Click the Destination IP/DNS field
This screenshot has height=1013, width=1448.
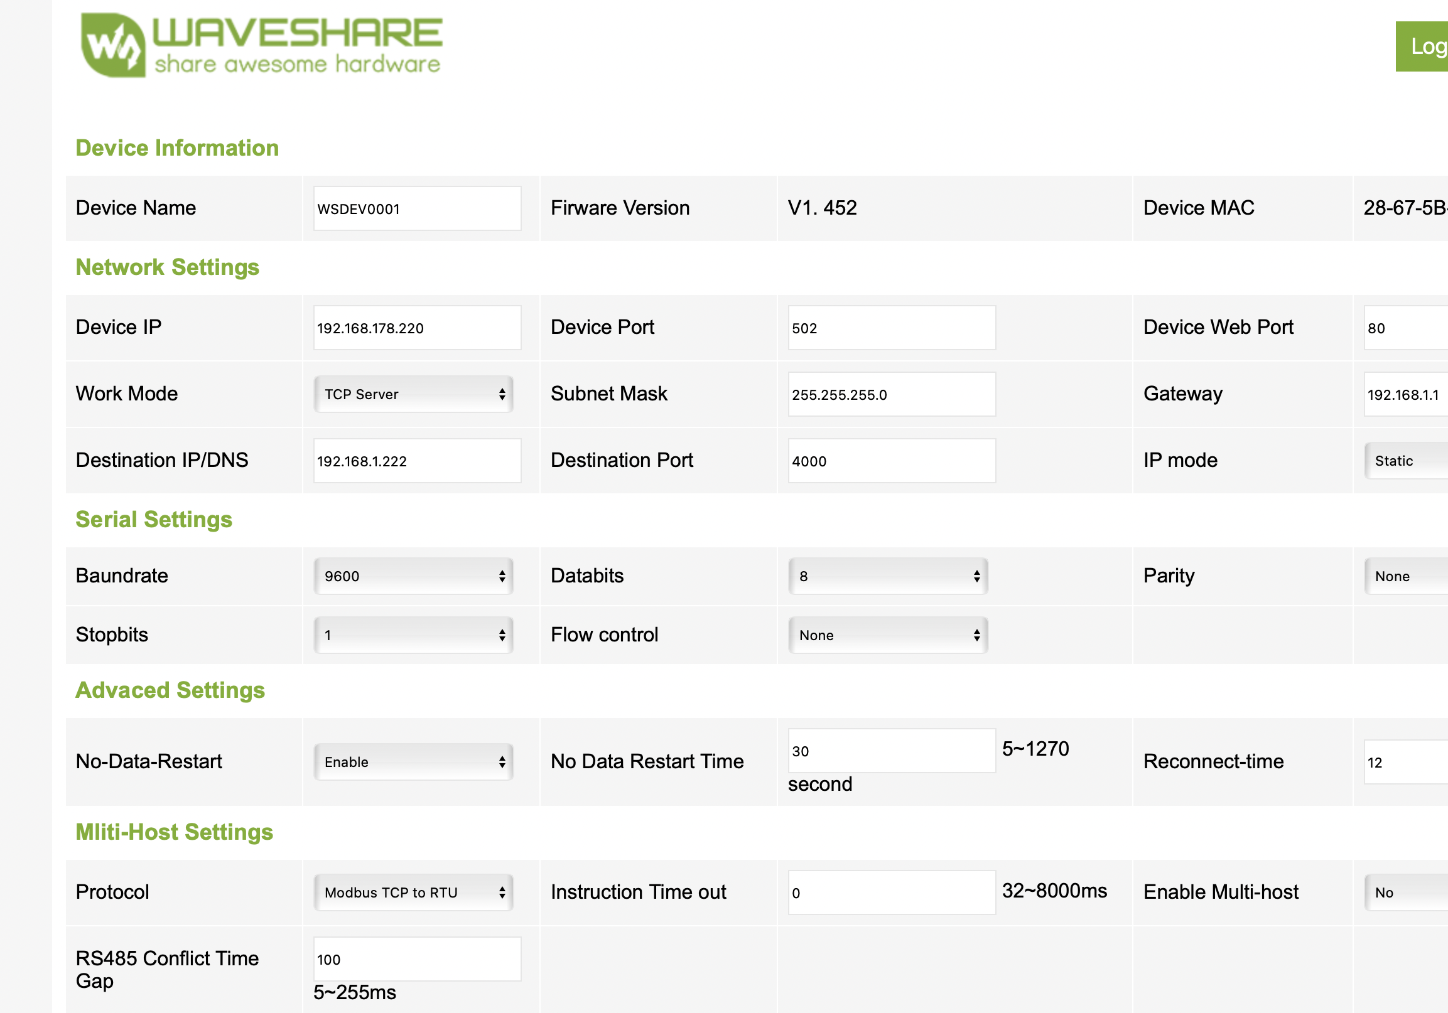click(417, 461)
